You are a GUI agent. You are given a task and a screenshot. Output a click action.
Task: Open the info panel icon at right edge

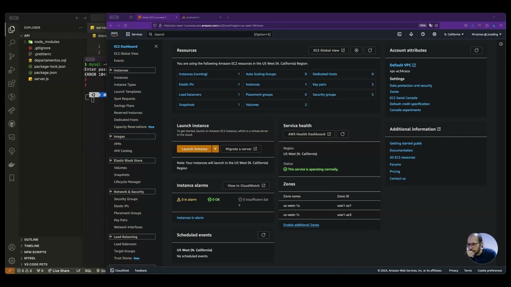point(501,44)
